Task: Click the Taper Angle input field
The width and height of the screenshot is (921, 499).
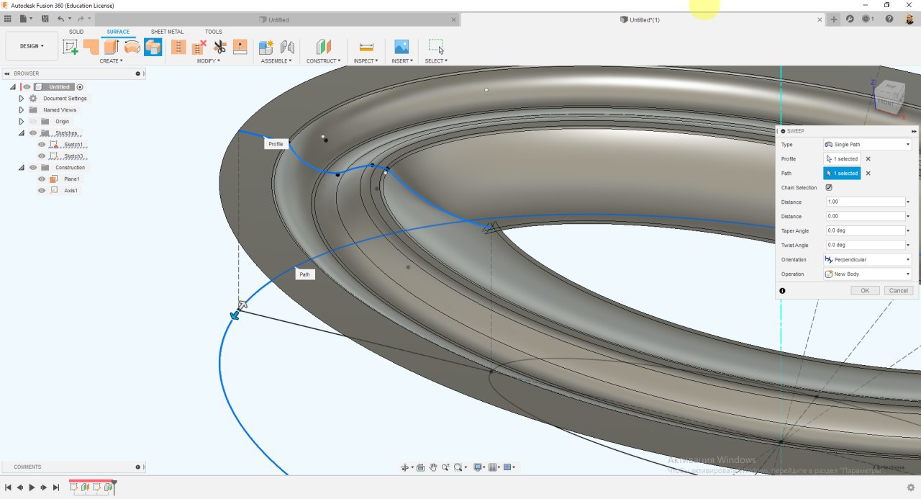Action: coord(864,230)
